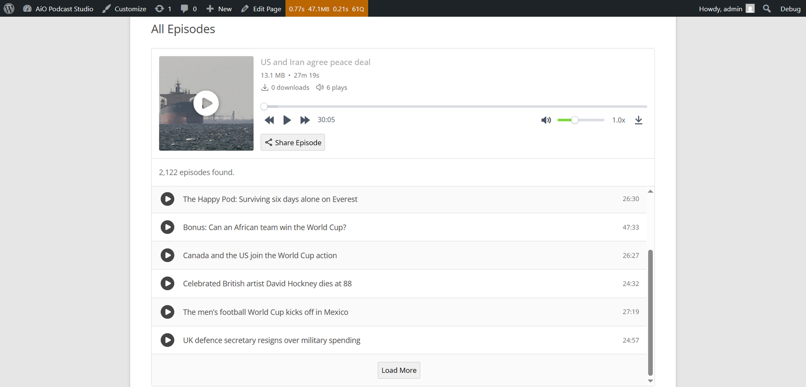
Task: Play the current episode using player controls
Action: (287, 120)
